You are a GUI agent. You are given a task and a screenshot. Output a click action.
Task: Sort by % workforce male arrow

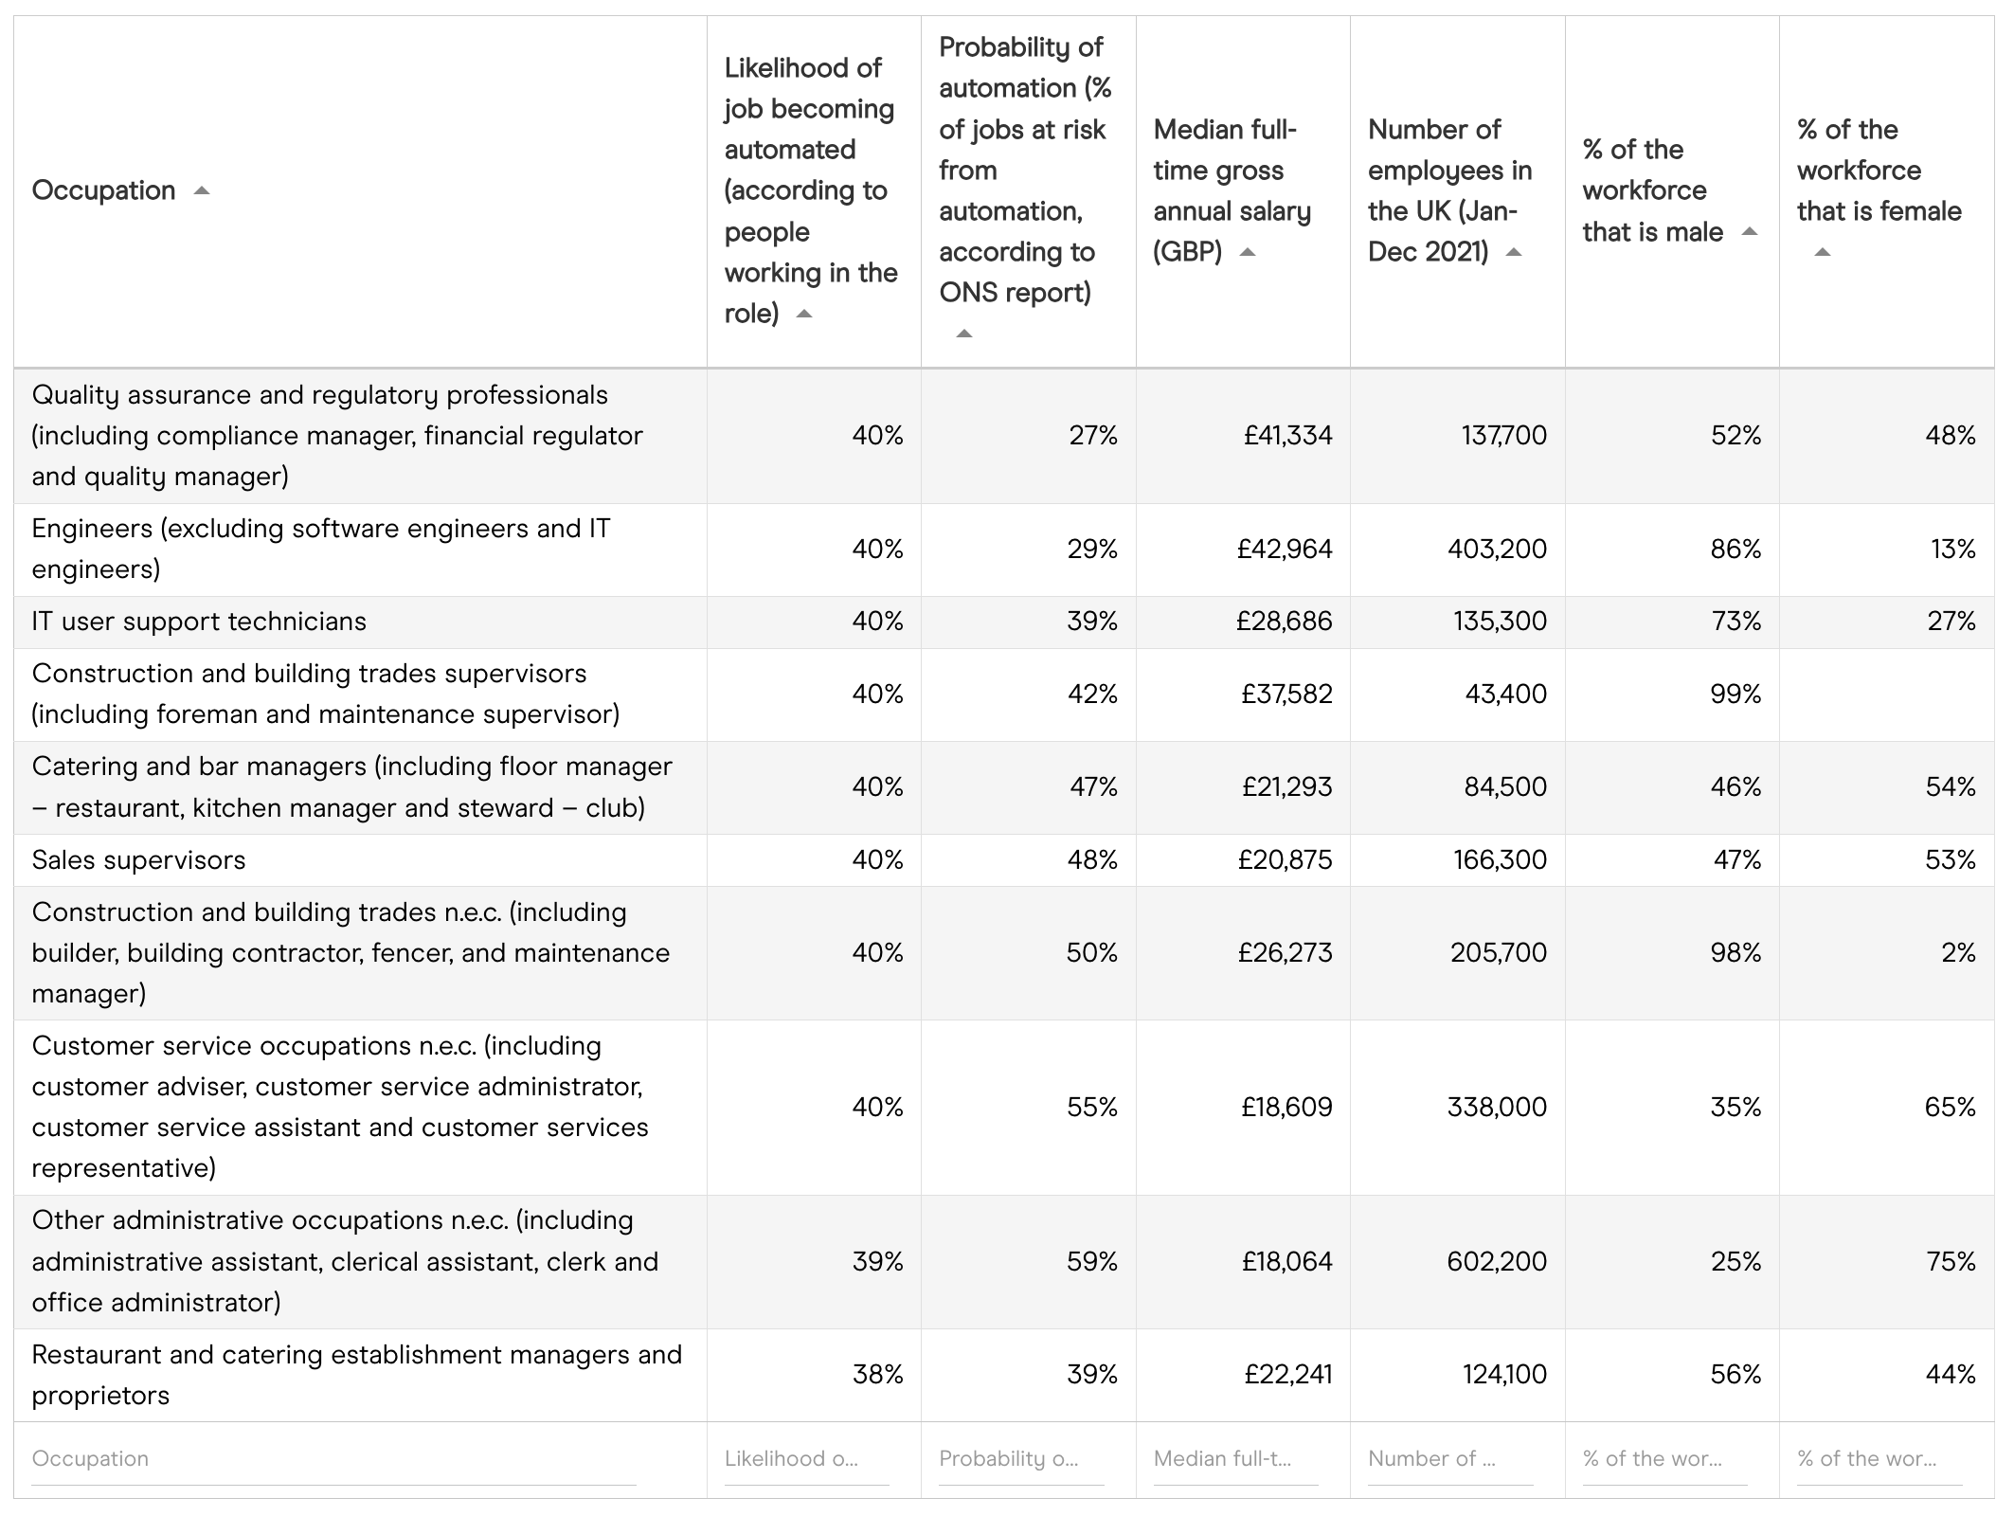tap(1750, 232)
